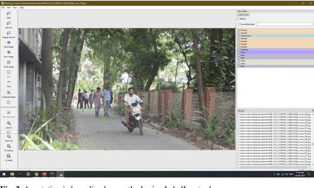
Task: Switch to the labelImg Python taskbar icon
Action: pyautogui.click(x=61, y=174)
